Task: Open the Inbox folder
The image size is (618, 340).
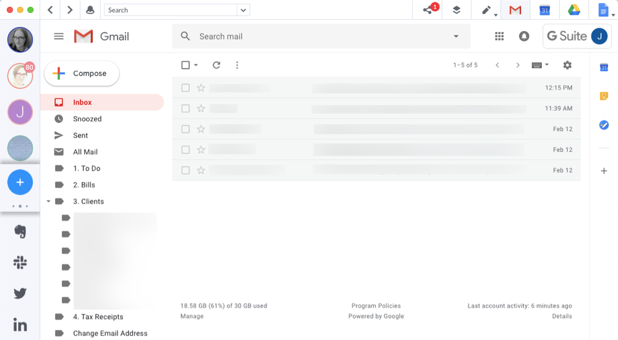Action: click(103, 102)
